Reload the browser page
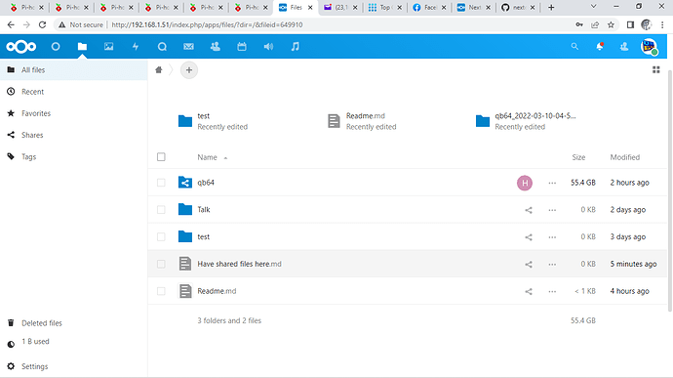Image resolution: width=673 pixels, height=378 pixels. (42, 25)
